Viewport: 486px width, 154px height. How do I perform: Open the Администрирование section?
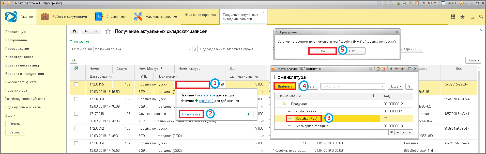pyautogui.click(x=155, y=17)
